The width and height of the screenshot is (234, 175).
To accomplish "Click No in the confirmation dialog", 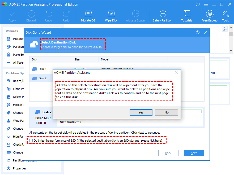I will [166, 112].
